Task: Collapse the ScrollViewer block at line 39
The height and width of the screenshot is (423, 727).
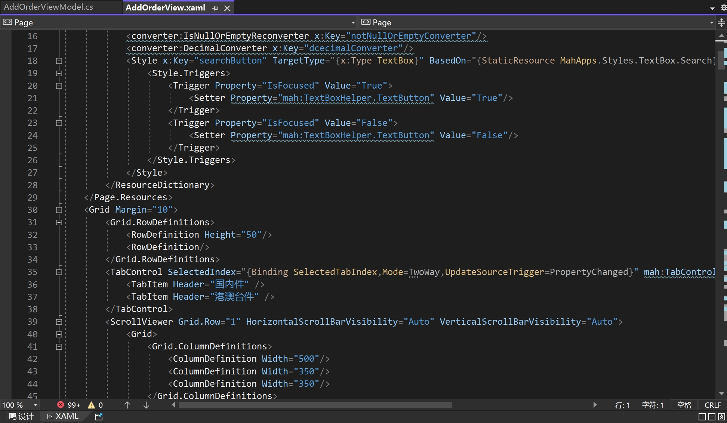Action: click(x=59, y=322)
